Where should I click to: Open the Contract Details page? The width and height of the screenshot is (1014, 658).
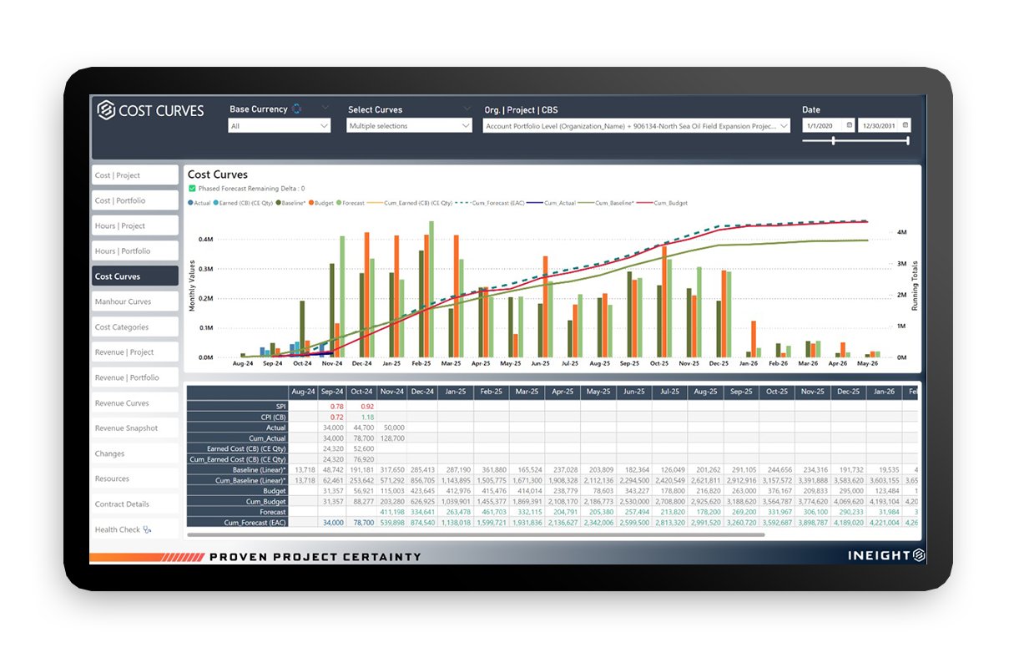point(135,504)
